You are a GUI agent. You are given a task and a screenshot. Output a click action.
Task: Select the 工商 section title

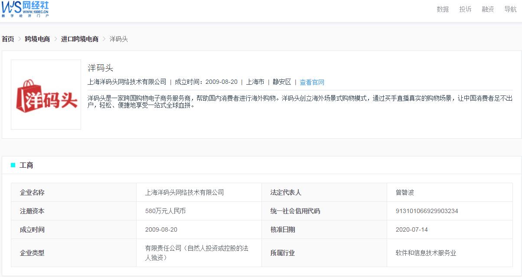point(27,165)
